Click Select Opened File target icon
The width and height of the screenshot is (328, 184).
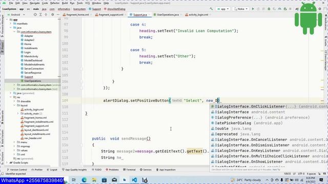pos(35,15)
